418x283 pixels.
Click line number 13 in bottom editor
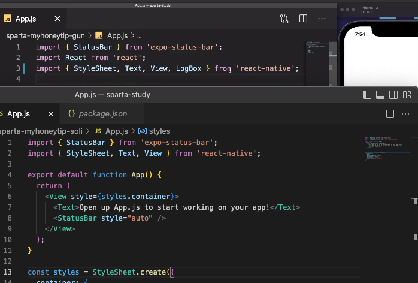7,272
